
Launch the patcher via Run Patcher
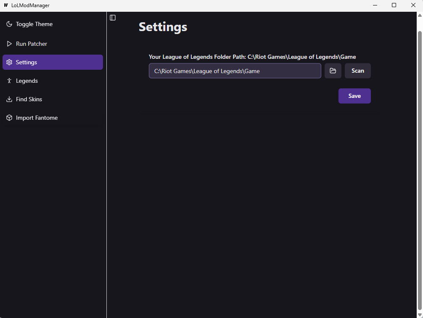53,43
